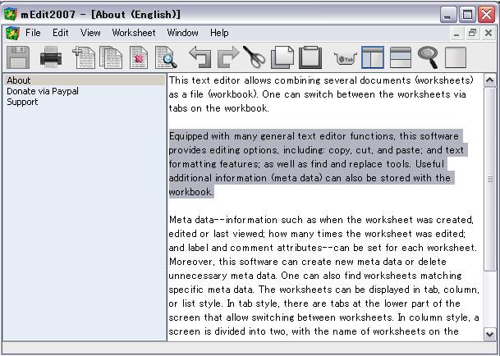Screen dimensions: 500x356
Task: Click the Paste clipboard icon
Action: point(310,57)
